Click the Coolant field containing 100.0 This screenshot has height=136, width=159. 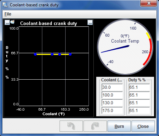pos(112,95)
